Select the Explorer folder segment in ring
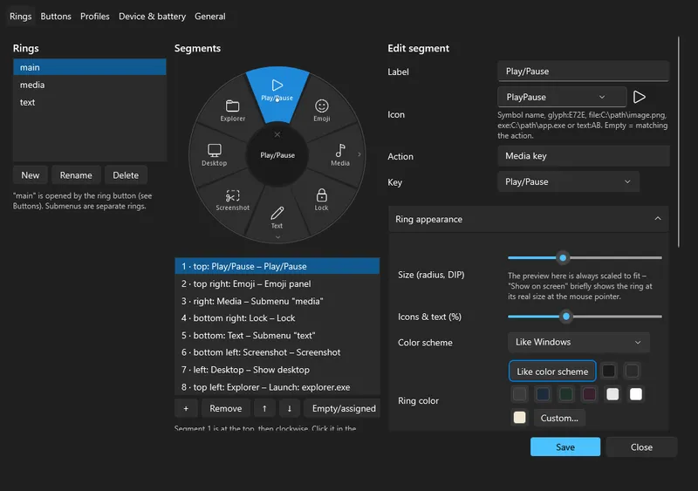This screenshot has width=698, height=491. [x=232, y=111]
